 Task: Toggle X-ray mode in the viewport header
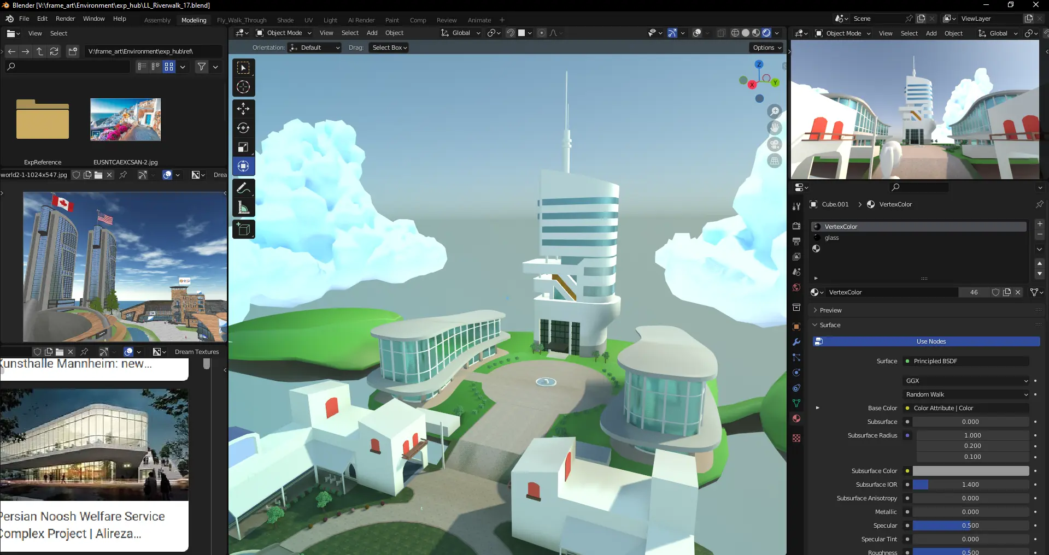721,33
